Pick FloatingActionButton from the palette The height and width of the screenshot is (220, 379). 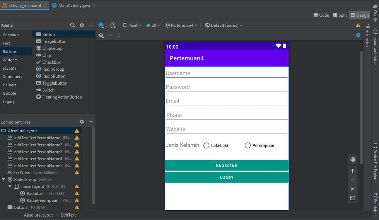coord(59,97)
